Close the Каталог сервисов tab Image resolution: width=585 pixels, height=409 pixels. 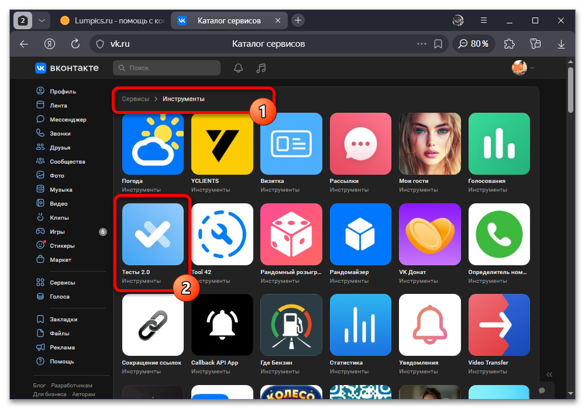[277, 20]
